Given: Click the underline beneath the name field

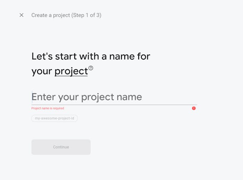Looking at the screenshot, I should pyautogui.click(x=114, y=105).
